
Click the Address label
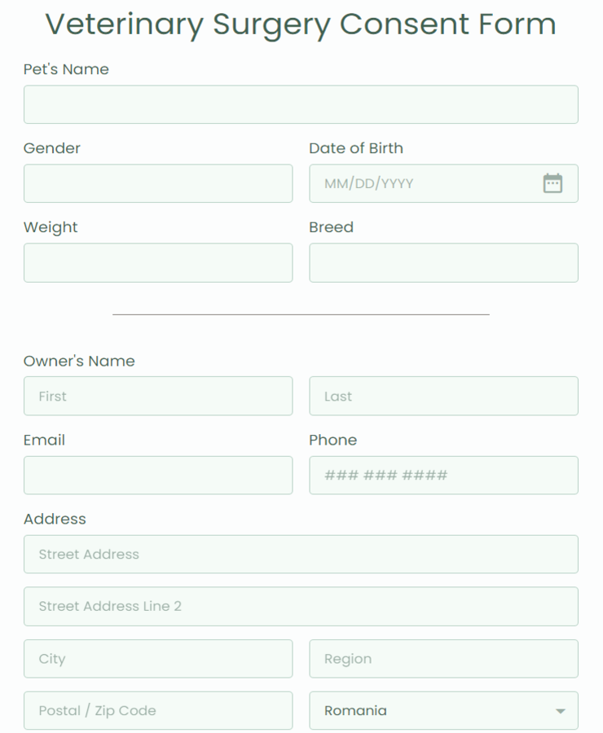pos(55,519)
